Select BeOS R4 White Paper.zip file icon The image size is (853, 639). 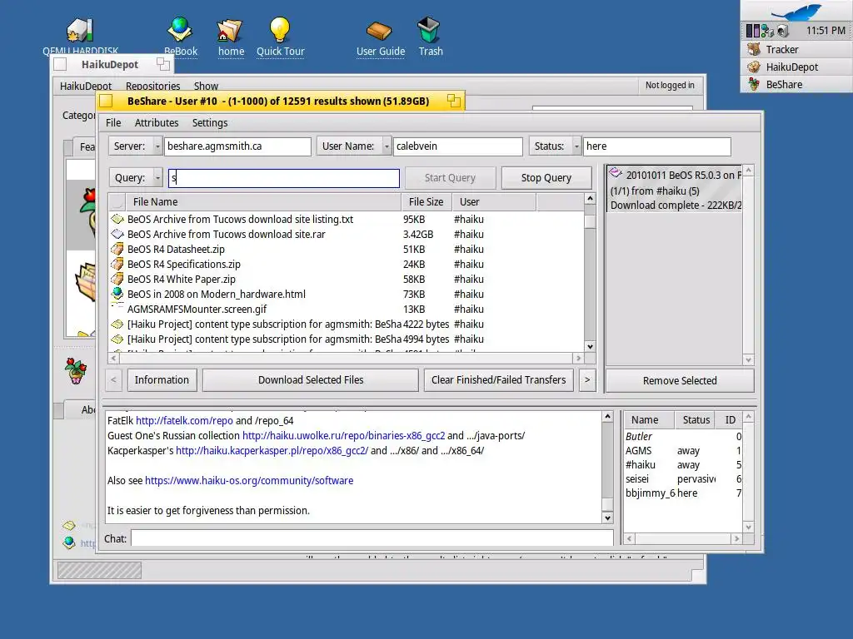(x=117, y=280)
